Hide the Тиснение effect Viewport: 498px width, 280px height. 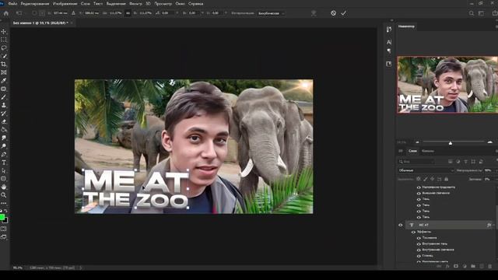coord(419,238)
